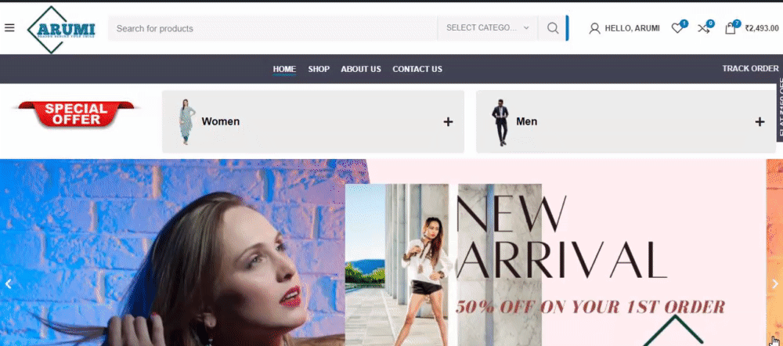The height and width of the screenshot is (346, 783).
Task: Open the wishlist heart icon
Action: [x=677, y=28]
